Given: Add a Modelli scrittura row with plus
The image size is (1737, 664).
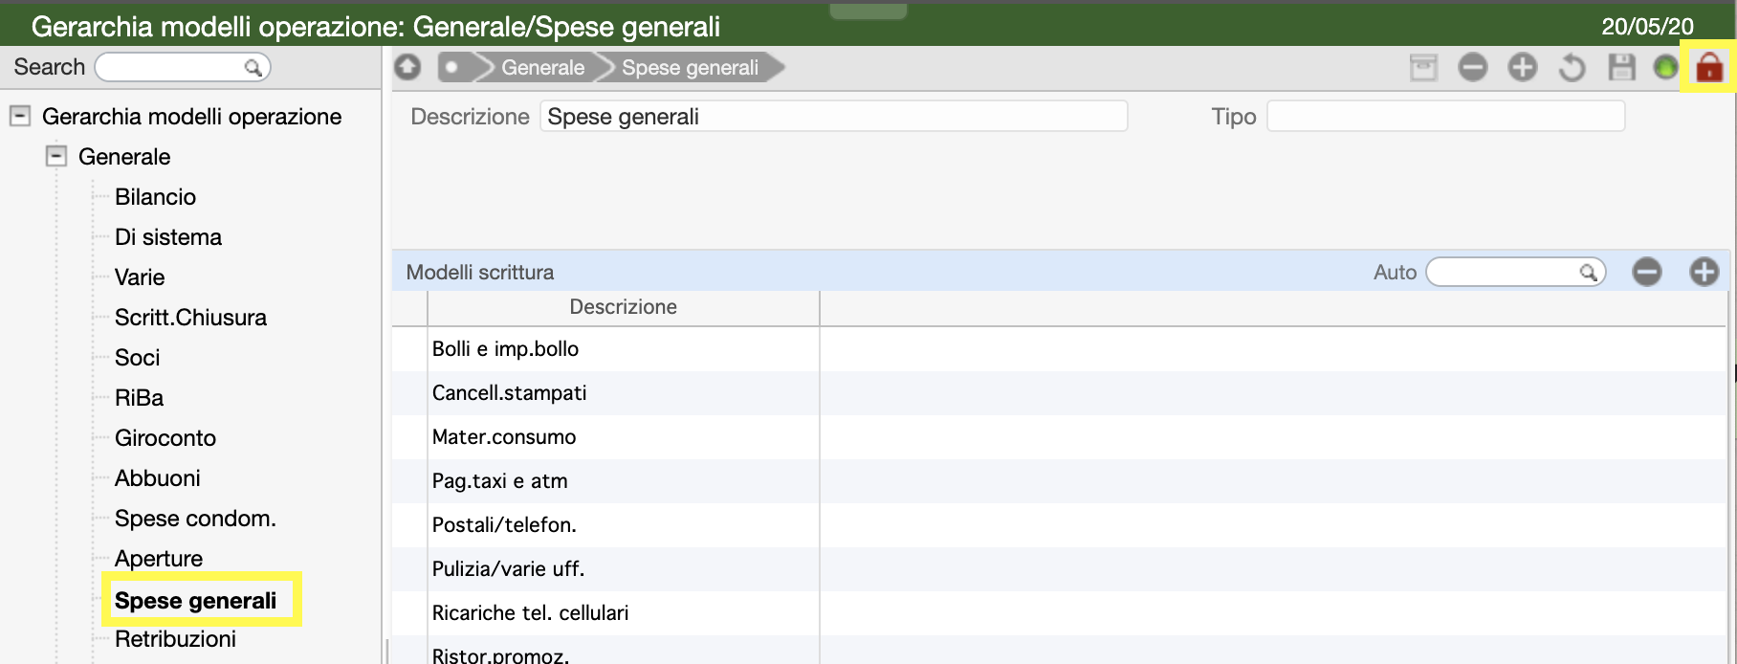Looking at the screenshot, I should pyautogui.click(x=1704, y=272).
